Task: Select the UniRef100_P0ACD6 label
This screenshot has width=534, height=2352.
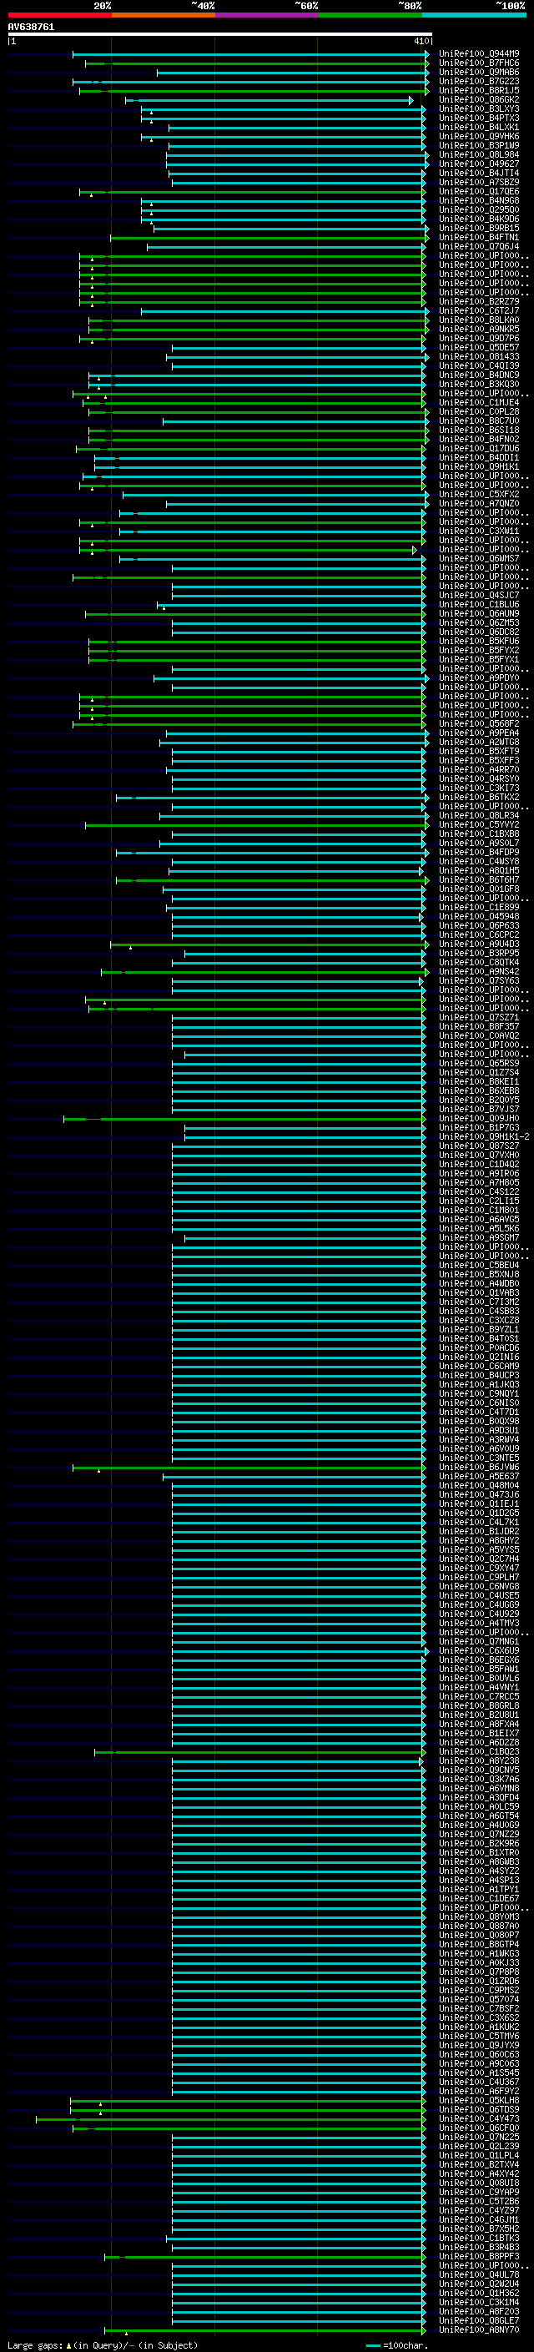Action: [479, 1347]
